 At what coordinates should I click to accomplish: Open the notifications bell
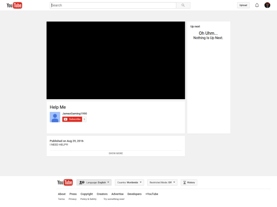257,5
